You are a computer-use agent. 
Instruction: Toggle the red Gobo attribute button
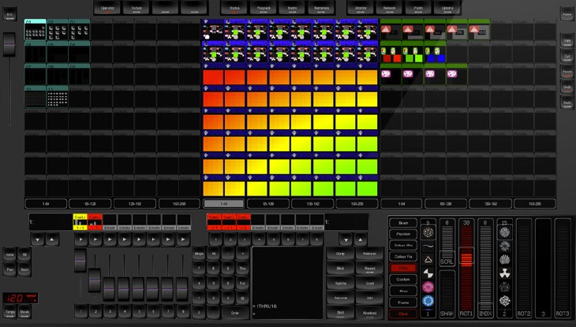(403, 268)
